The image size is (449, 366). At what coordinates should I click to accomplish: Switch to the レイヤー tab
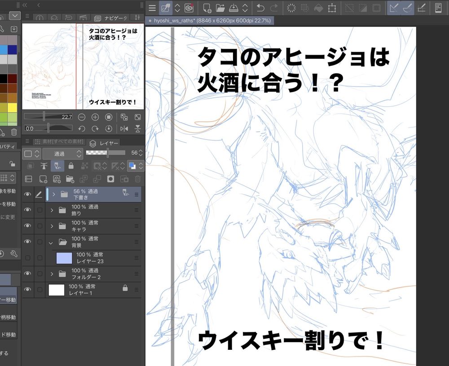105,143
